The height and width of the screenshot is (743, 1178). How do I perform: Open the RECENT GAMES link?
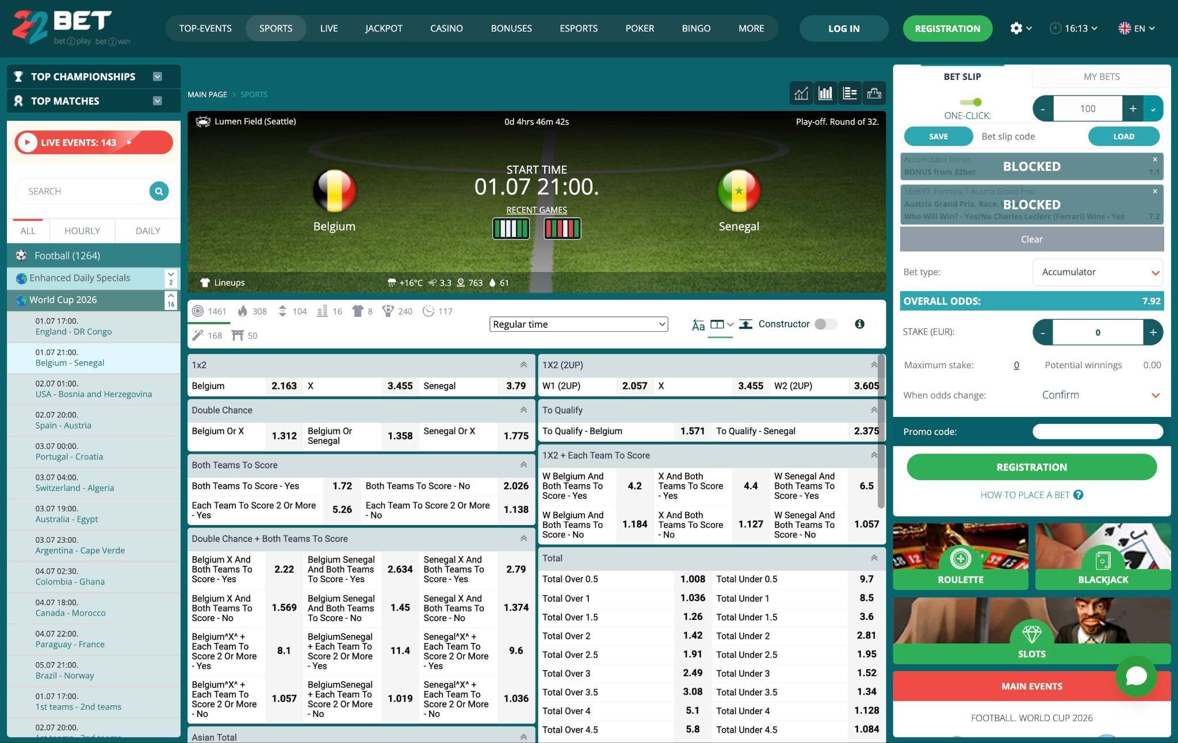point(536,210)
